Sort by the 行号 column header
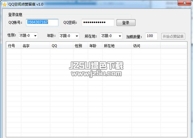The width and height of the screenshot is (193, 138). pyautogui.click(x=14, y=46)
